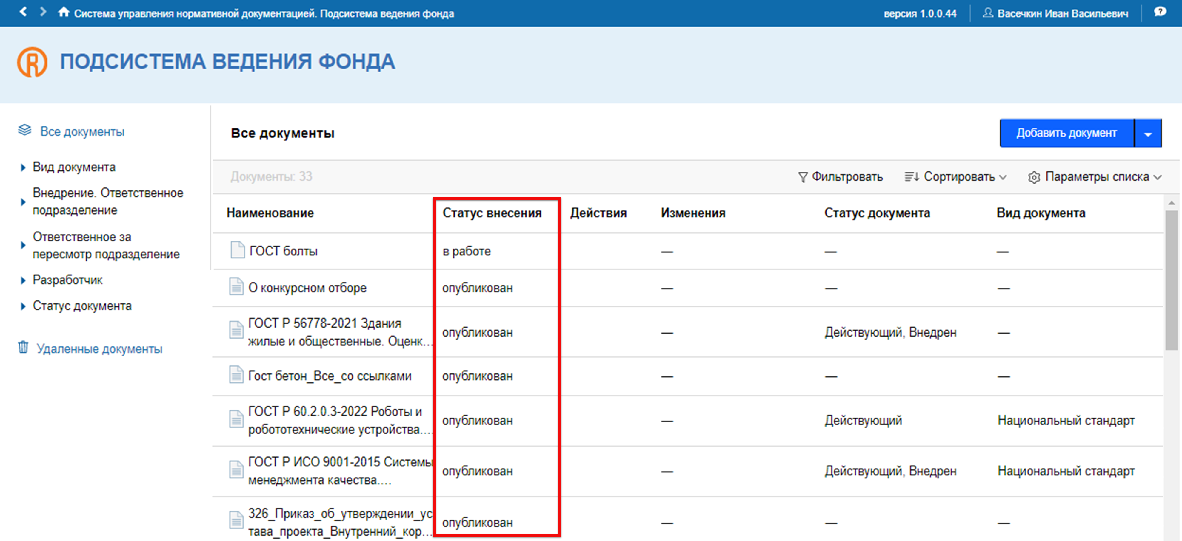Screen dimensions: 1182x541
Task: Click the Статус внесения column header
Action: pyautogui.click(x=492, y=213)
